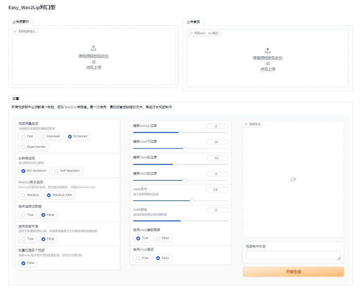Select the Wav2Lip version radio
This screenshot has height=293, width=360.
[x=30, y=195]
